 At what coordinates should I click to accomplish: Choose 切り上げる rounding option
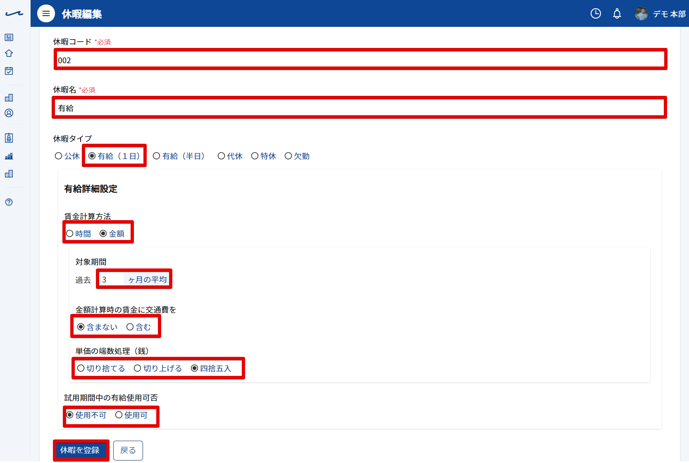point(158,368)
